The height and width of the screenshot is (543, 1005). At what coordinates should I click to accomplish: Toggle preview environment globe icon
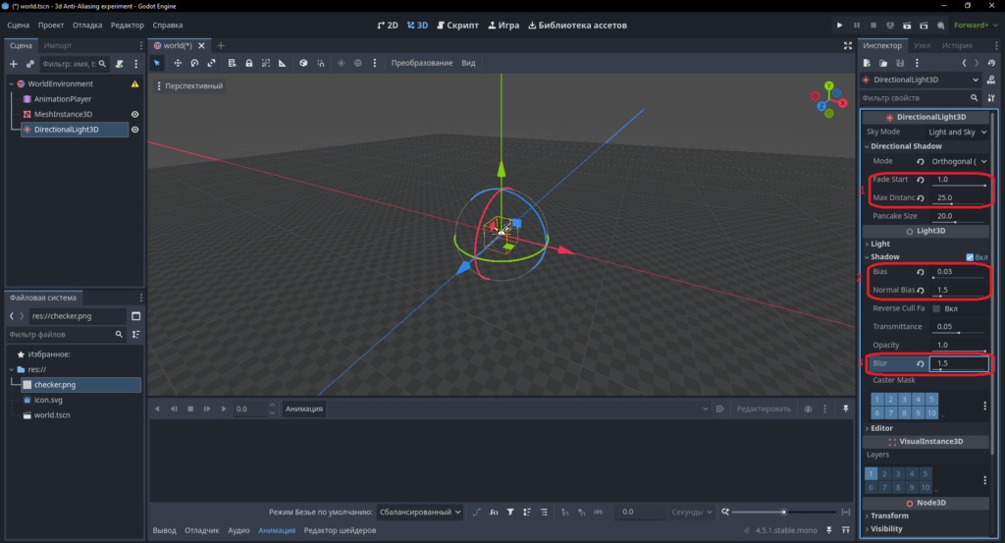(x=357, y=63)
